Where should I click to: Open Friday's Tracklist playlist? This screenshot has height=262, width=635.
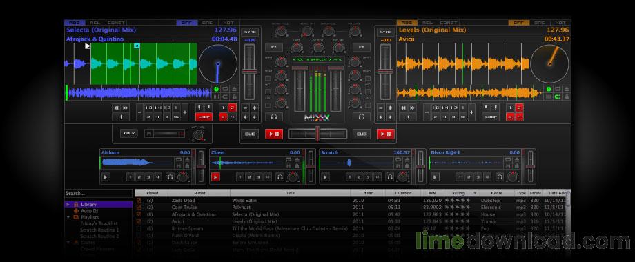(99, 223)
